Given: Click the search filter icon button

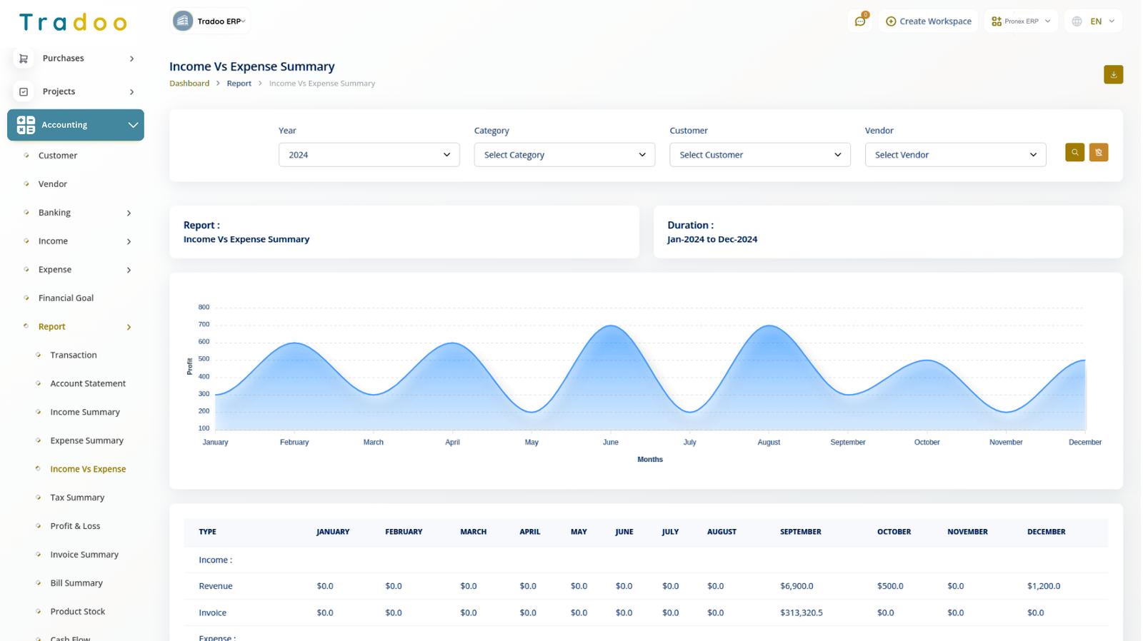Looking at the screenshot, I should click(1074, 153).
